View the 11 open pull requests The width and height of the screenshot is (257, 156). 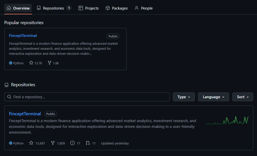point(94,143)
